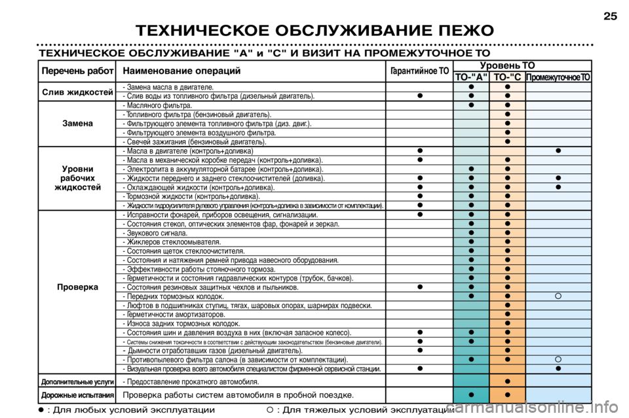Select the "Уровни рабочих жидкостей" category cell

click(x=77, y=178)
